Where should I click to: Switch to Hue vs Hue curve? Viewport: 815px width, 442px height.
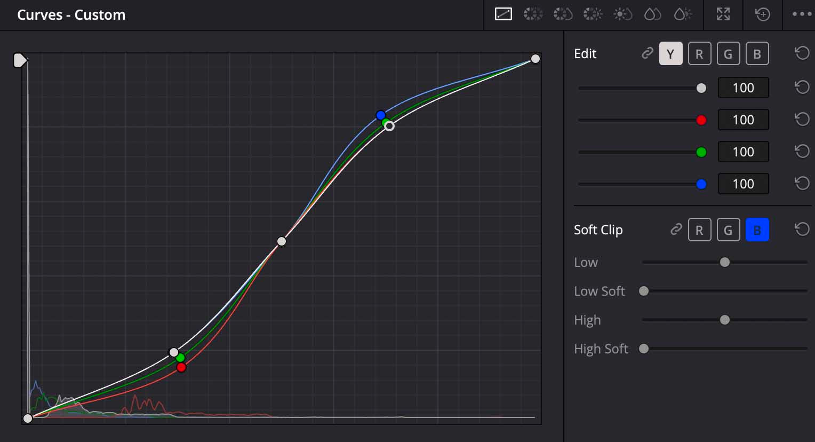pyautogui.click(x=533, y=14)
